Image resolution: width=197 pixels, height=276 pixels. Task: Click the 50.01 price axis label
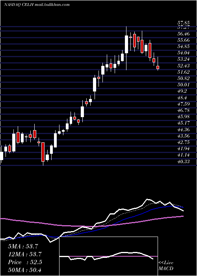pyautogui.click(x=183, y=85)
